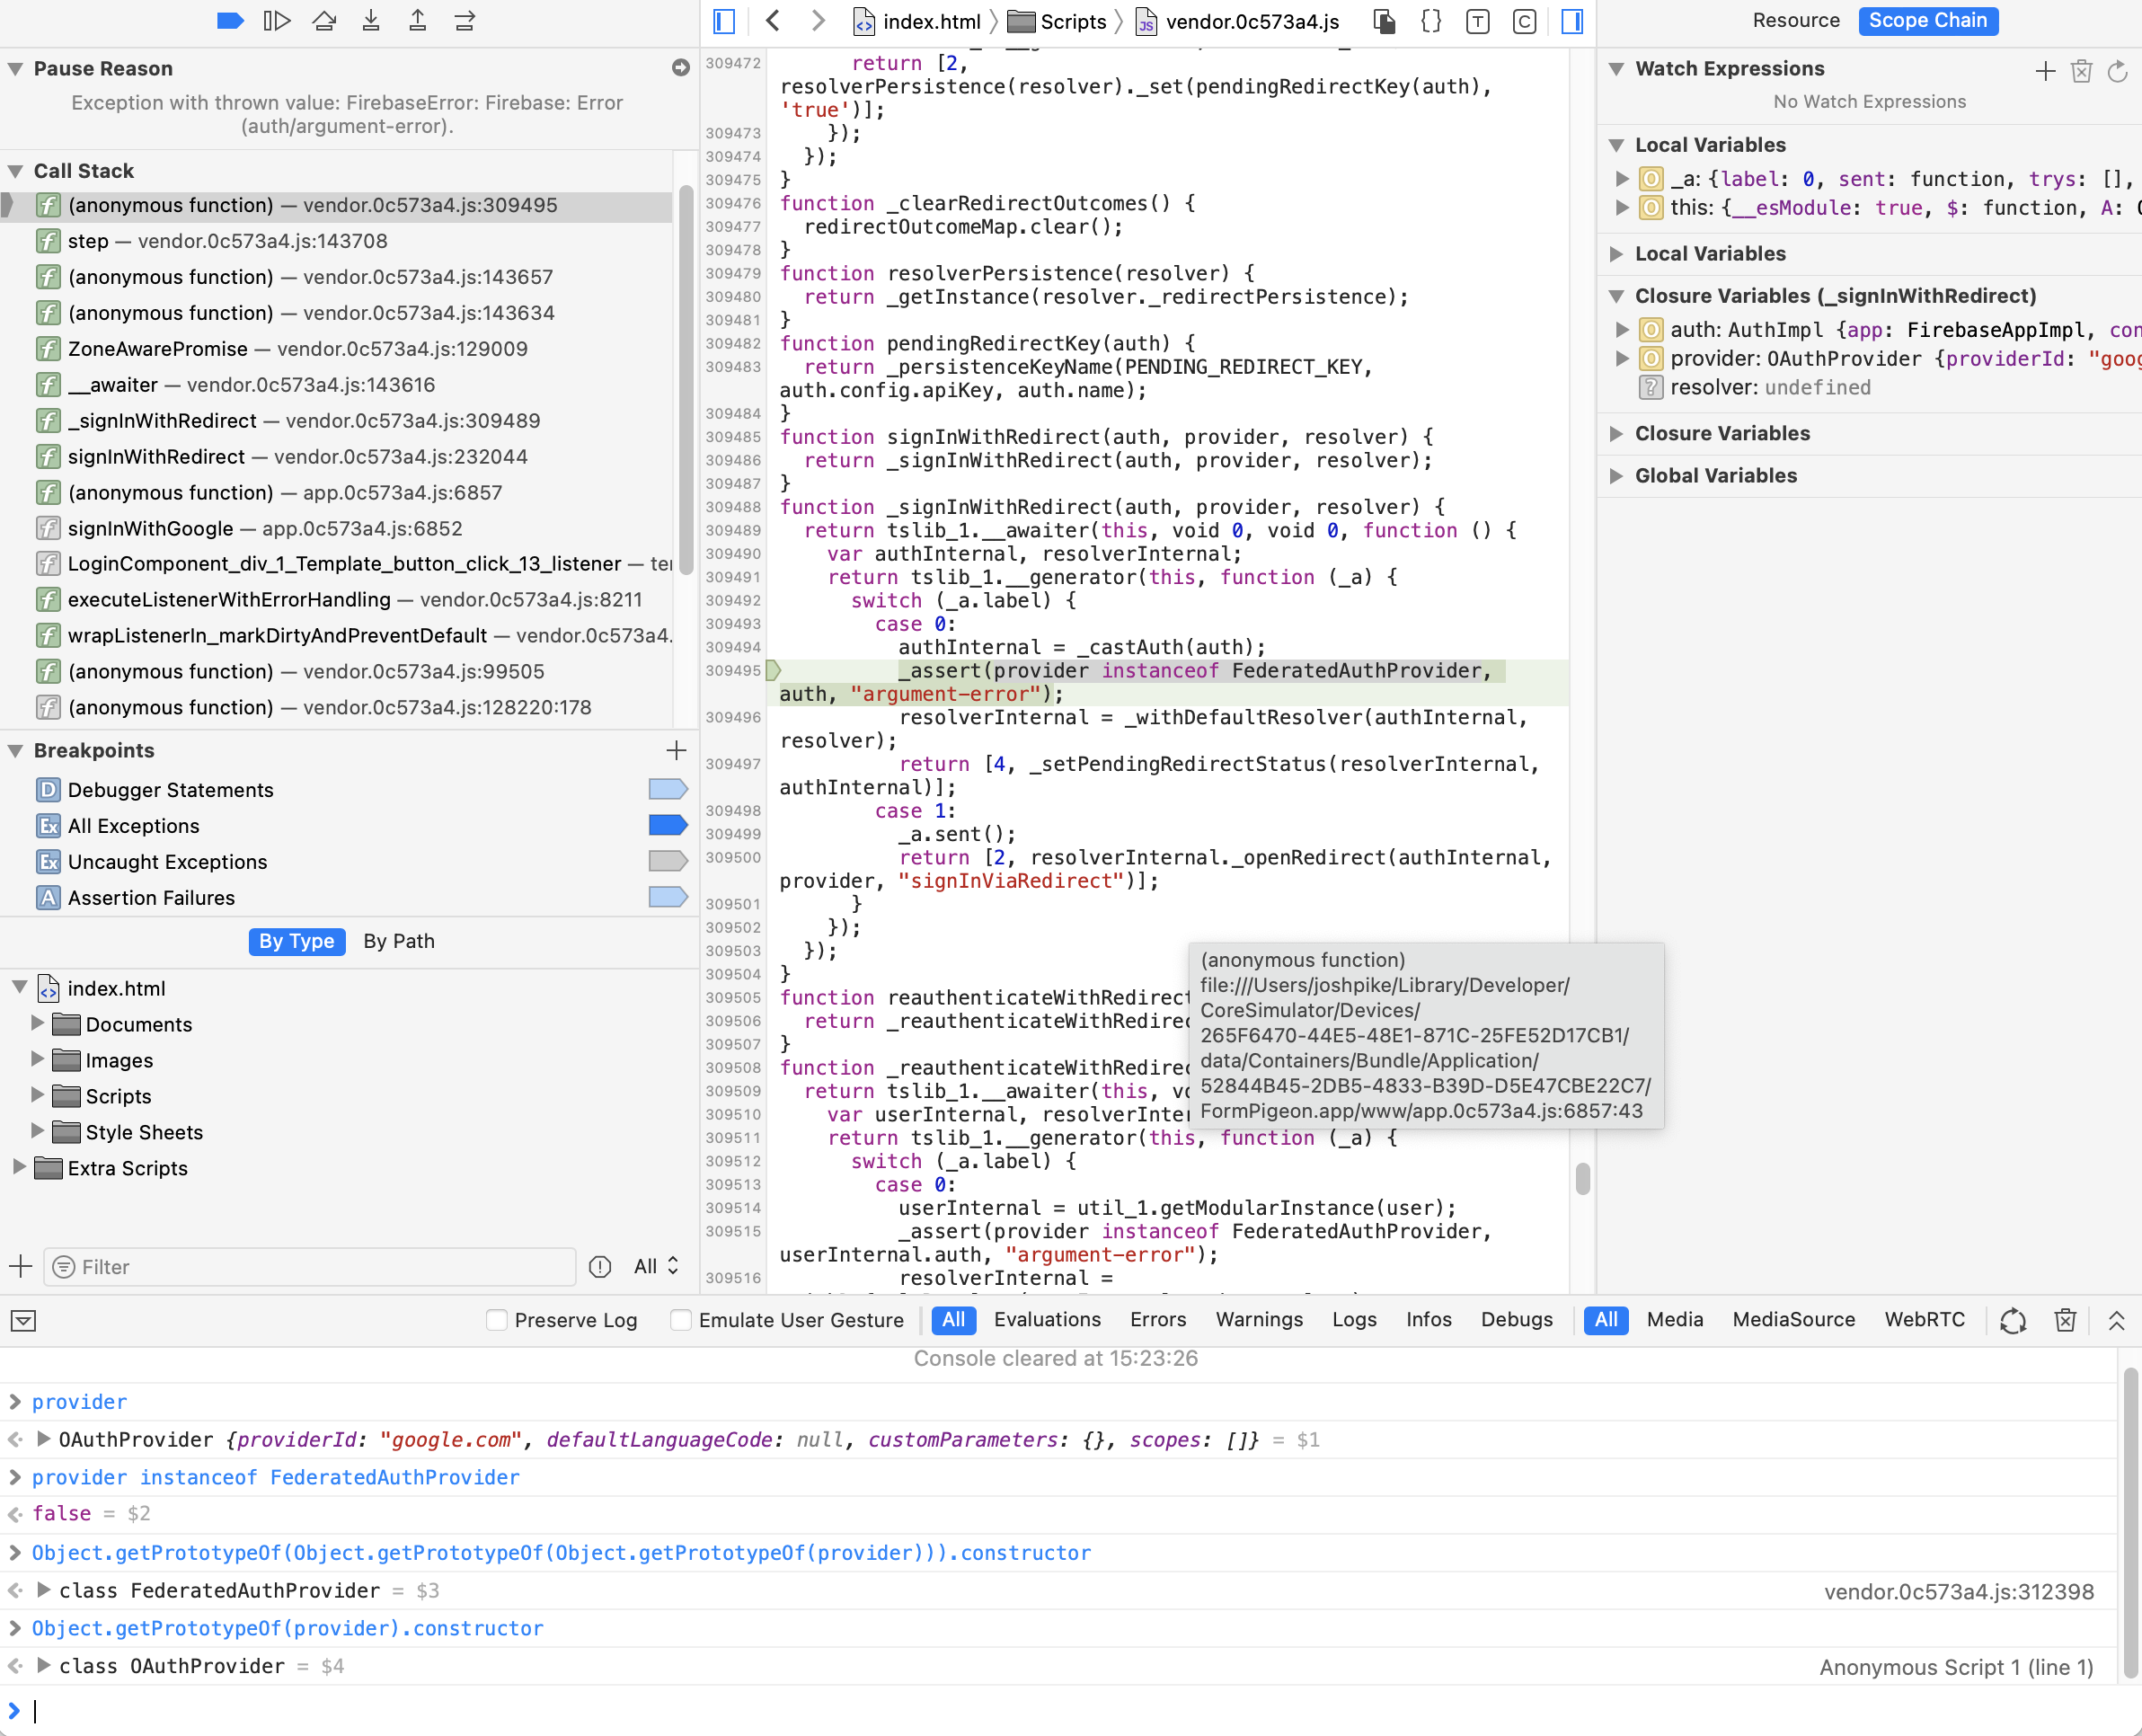Expand the Scripts folder in resources

coord(37,1096)
